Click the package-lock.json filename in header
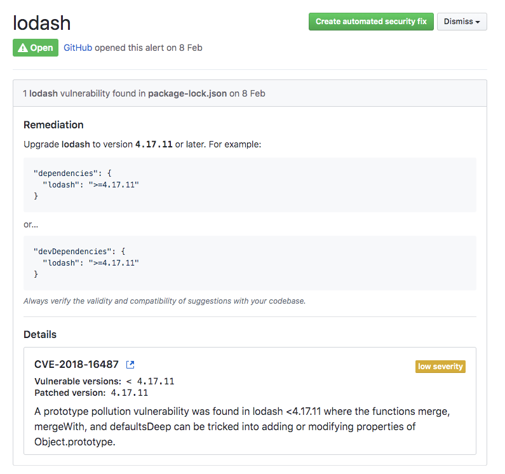505x474 pixels. (187, 93)
